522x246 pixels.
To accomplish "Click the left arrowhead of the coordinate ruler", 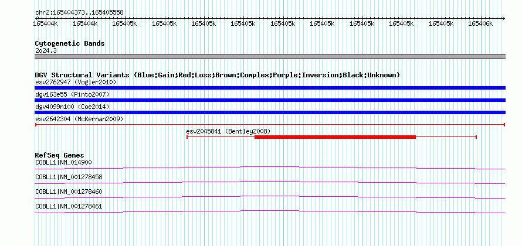I will pyautogui.click(x=36, y=18).
